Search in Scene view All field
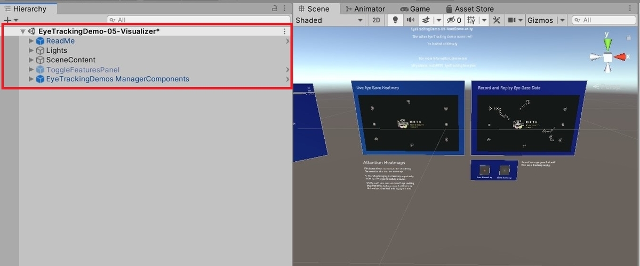 point(604,20)
